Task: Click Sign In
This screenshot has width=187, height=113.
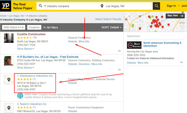Action: [171, 6]
